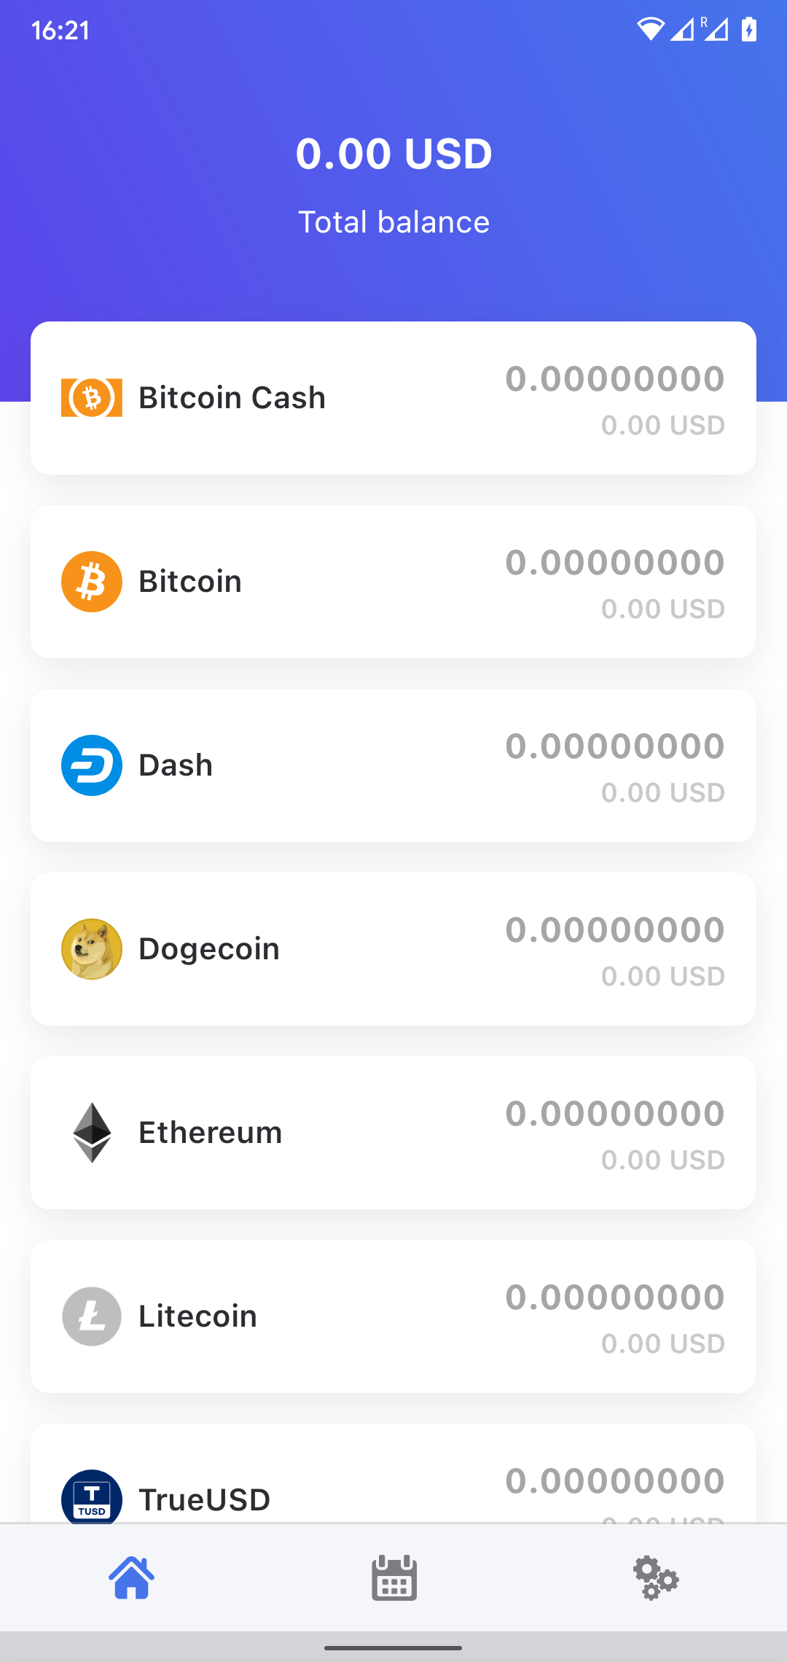This screenshot has height=1662, width=787.
Task: Tap the Total balance label
Action: point(394,222)
